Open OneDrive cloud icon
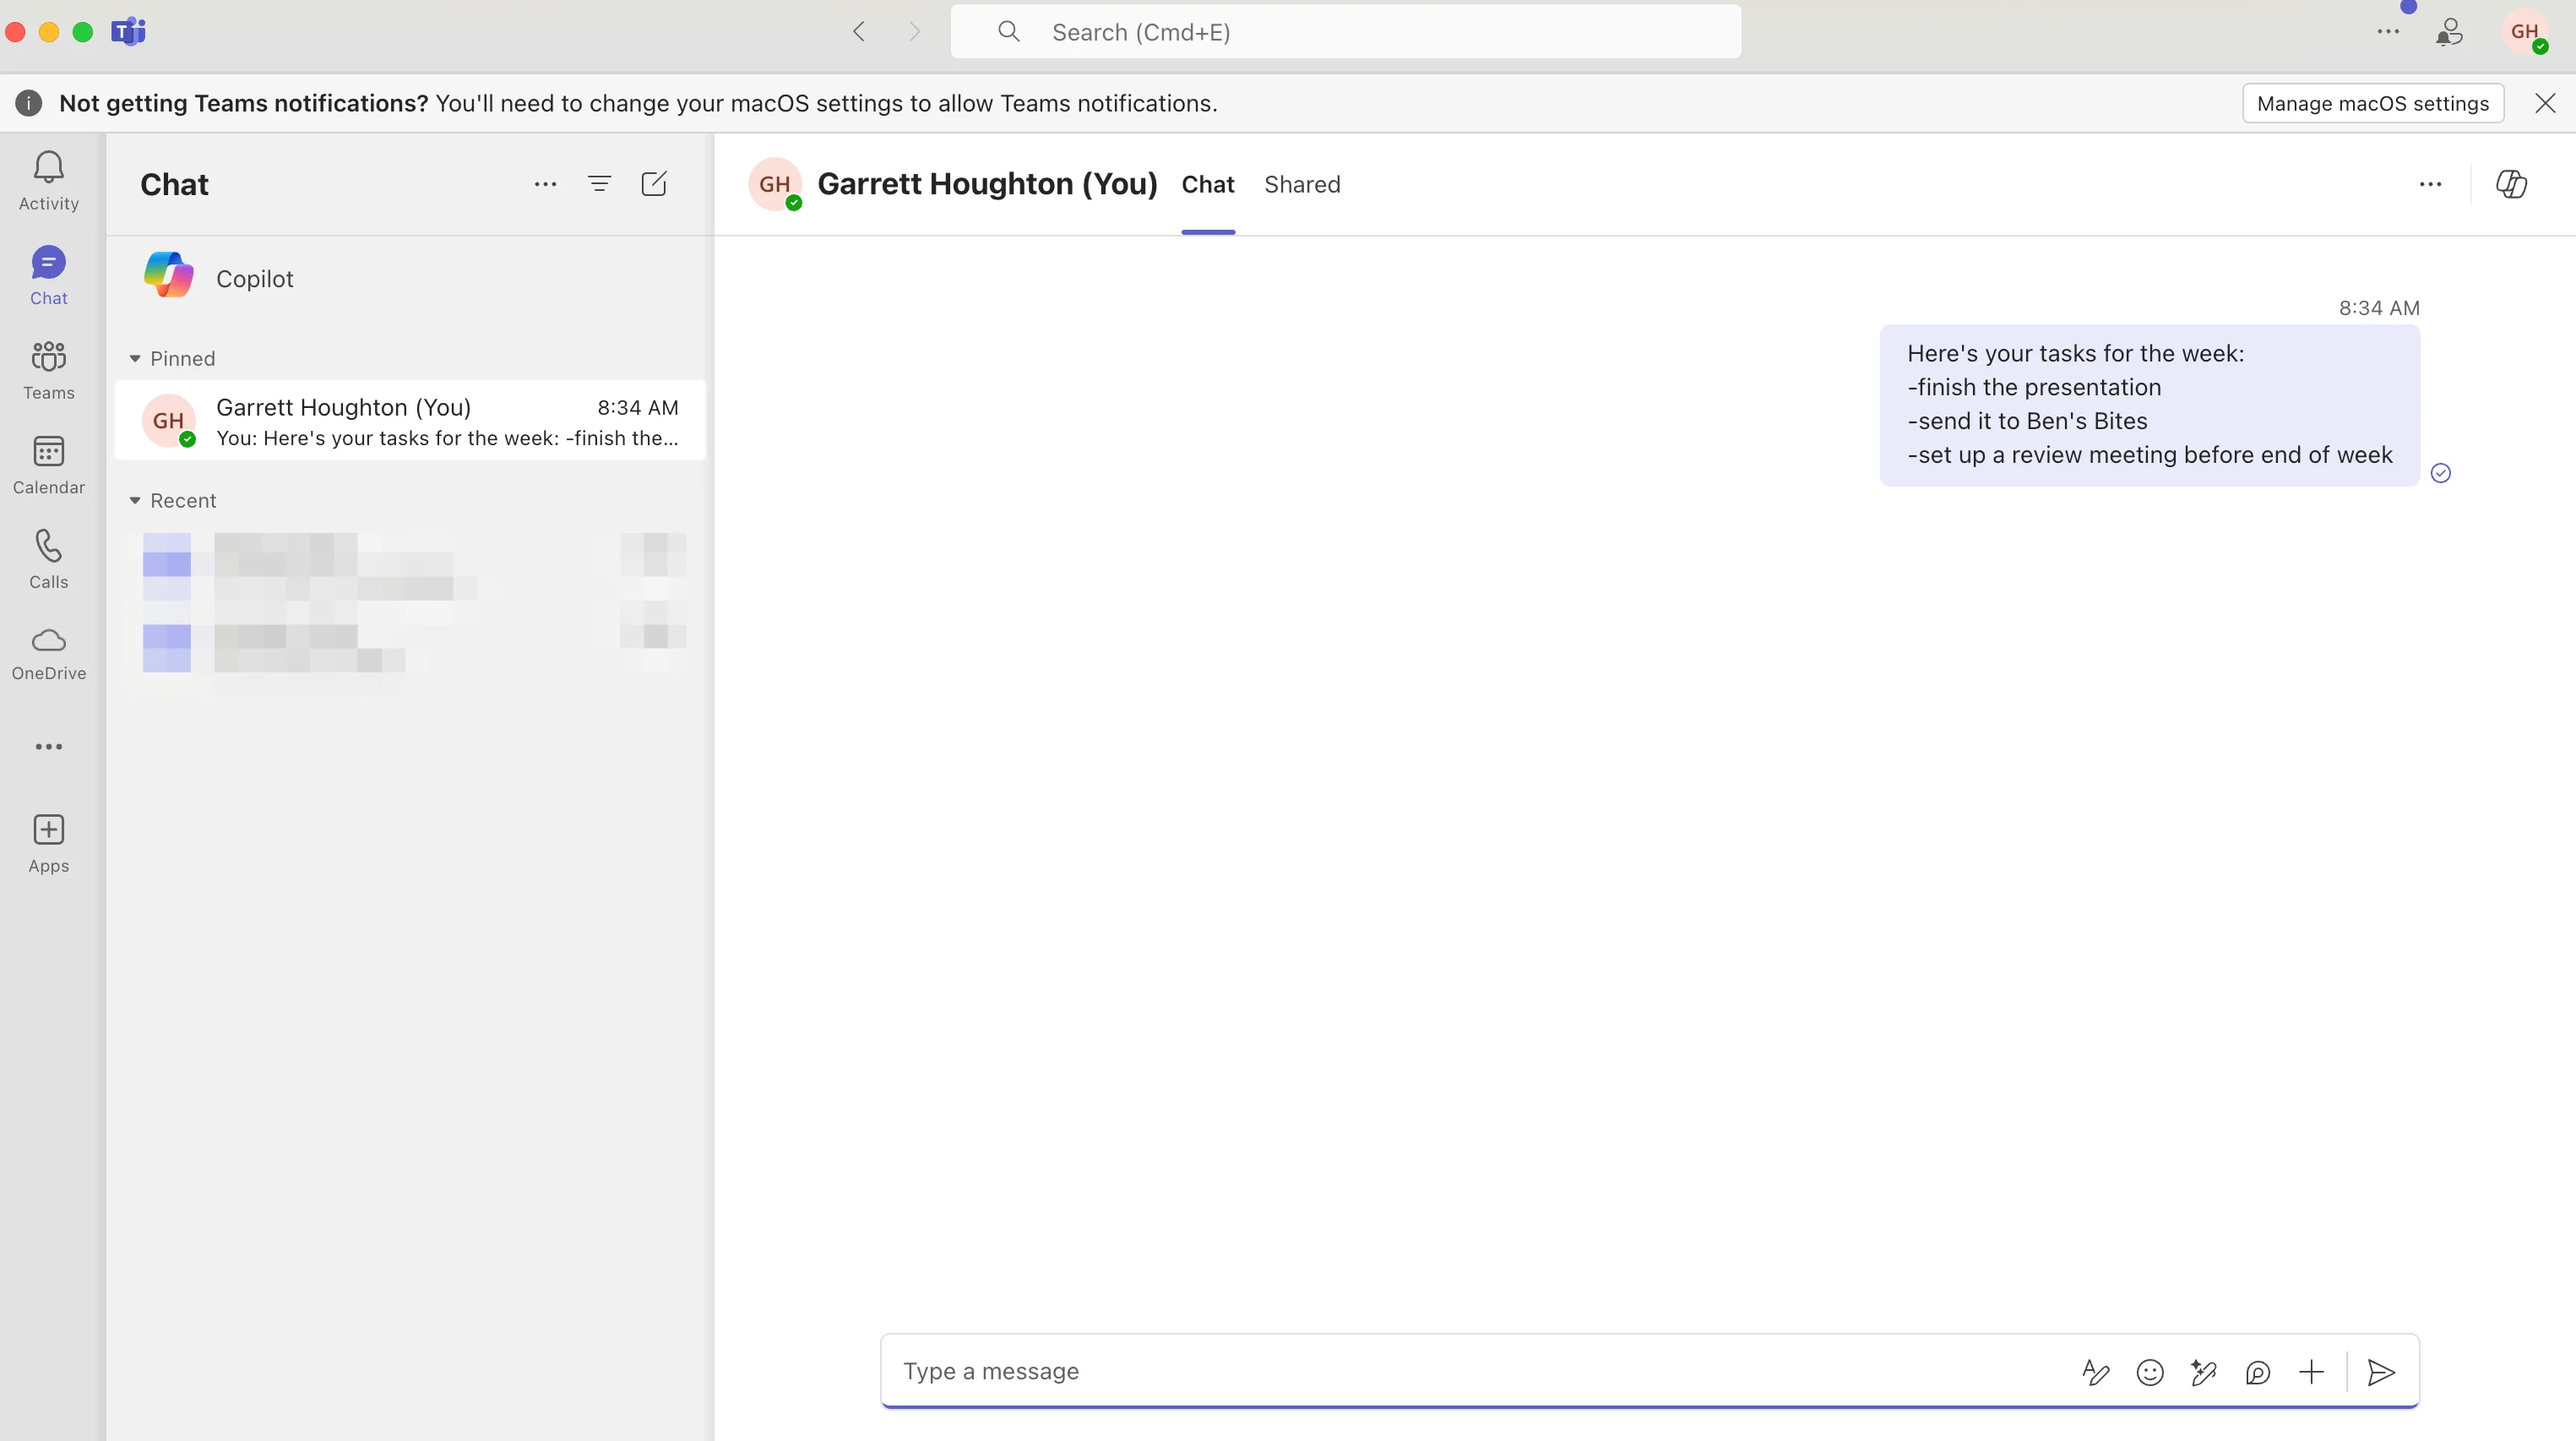 pos(48,652)
